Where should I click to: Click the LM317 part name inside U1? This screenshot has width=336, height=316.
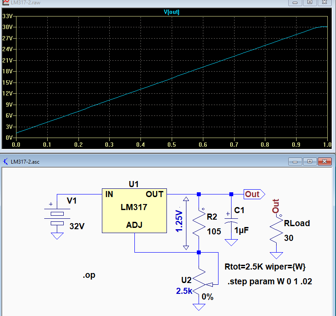(134, 207)
